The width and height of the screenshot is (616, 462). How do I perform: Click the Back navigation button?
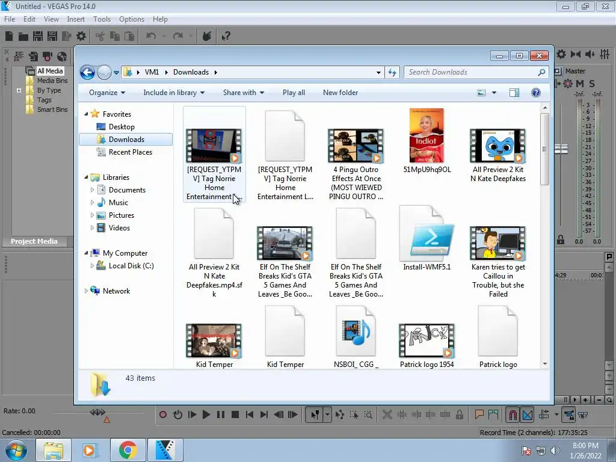point(88,72)
